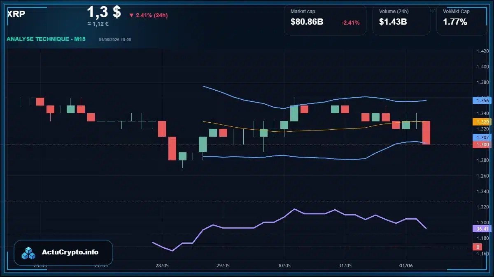Image resolution: width=494 pixels, height=277 pixels.
Task: Click the 1.302 lower band price tag
Action: pyautogui.click(x=482, y=137)
